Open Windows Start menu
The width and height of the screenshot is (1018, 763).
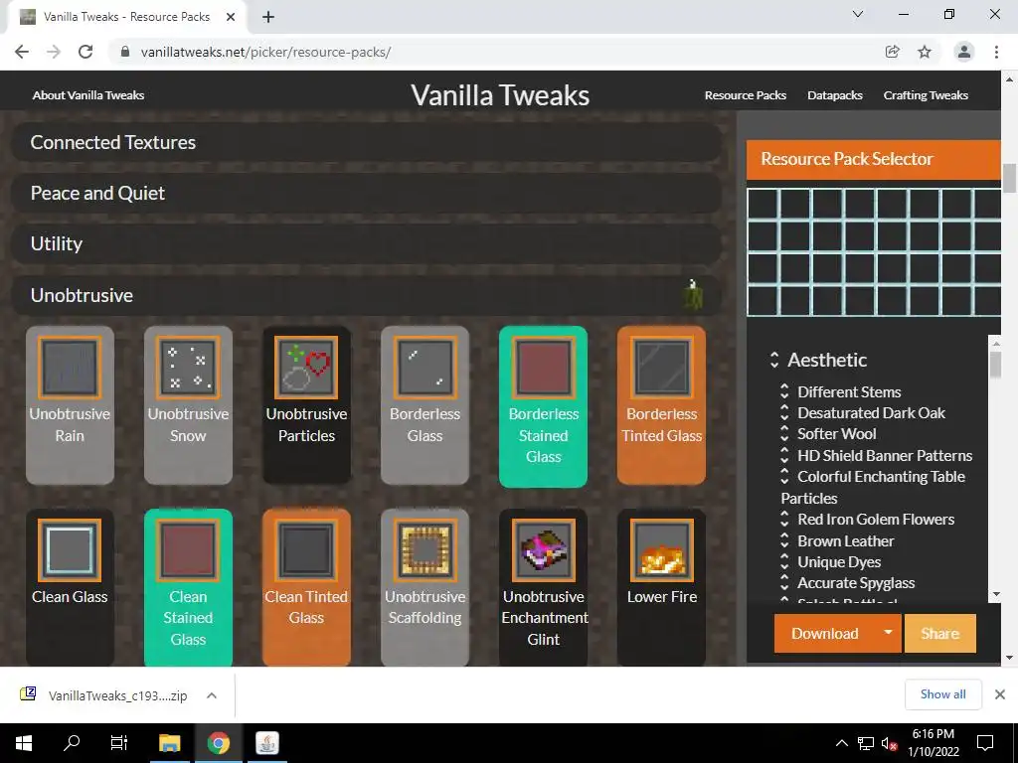[24, 743]
